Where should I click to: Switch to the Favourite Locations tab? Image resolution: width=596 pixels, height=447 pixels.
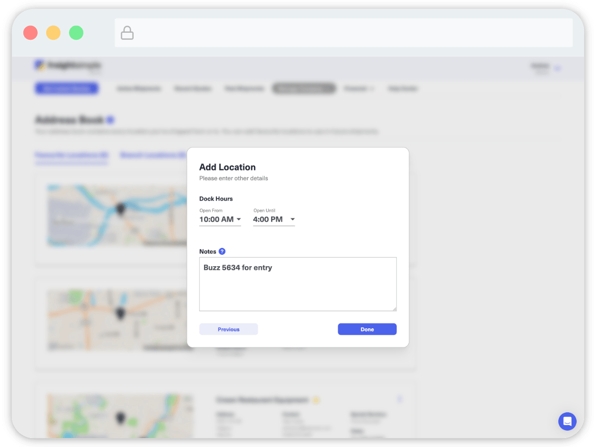pos(72,155)
